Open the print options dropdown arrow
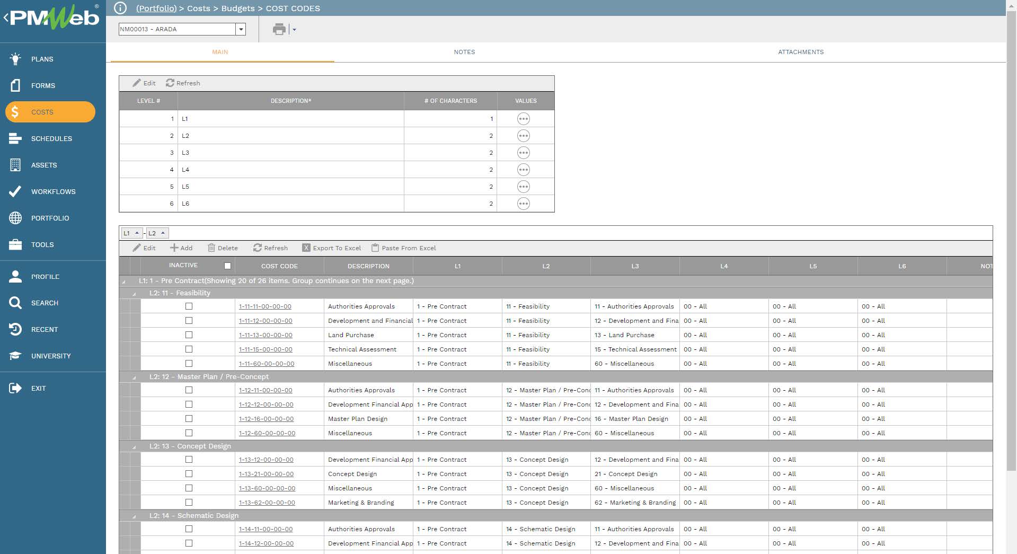The width and height of the screenshot is (1017, 554). coord(295,30)
